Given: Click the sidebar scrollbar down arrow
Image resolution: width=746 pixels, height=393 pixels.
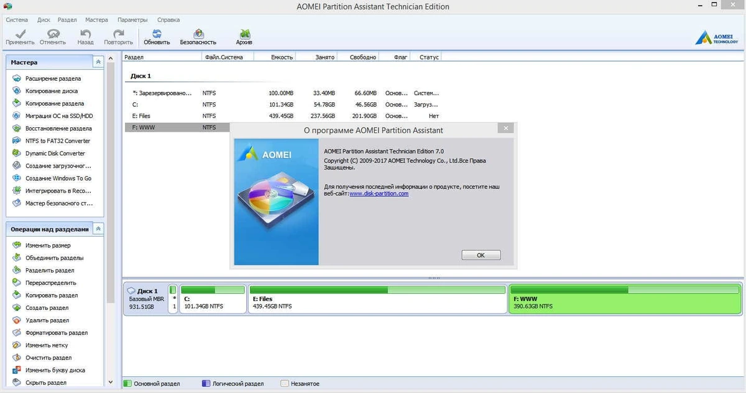Looking at the screenshot, I should [x=111, y=382].
